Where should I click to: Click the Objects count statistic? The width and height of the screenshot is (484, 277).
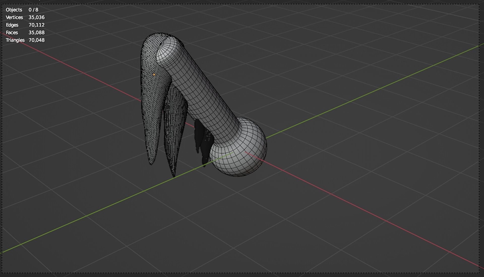33,10
